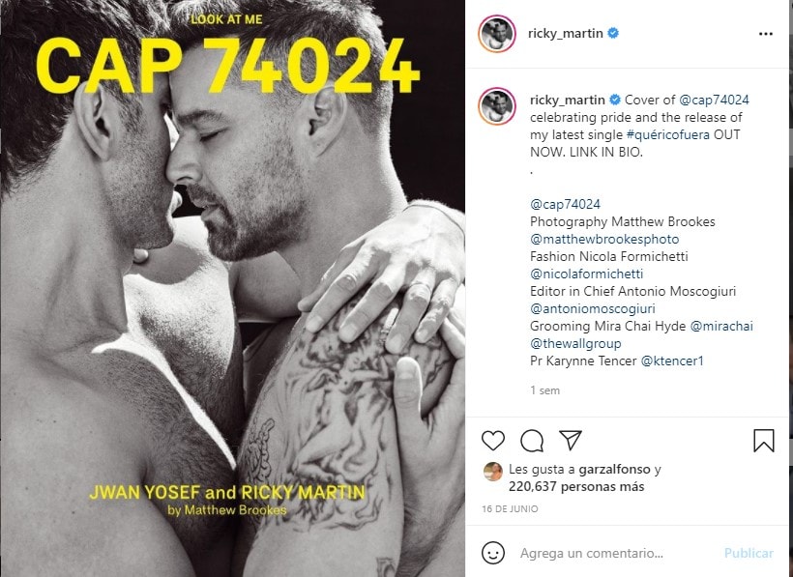
Task: Open comments via speech bubble icon
Action: [x=532, y=441]
